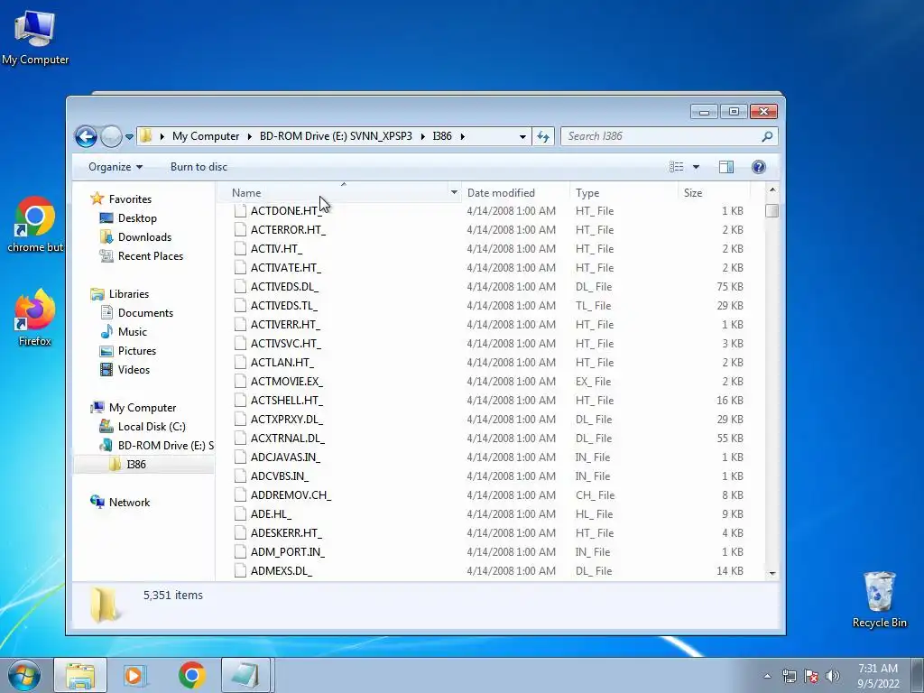Screen dimensions: 924x693
Task: Click the scroll down arrow of file list
Action: pyautogui.click(x=772, y=573)
